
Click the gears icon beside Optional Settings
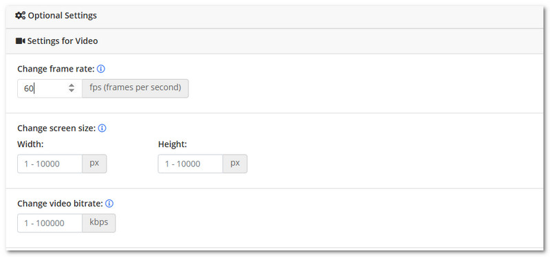point(21,15)
